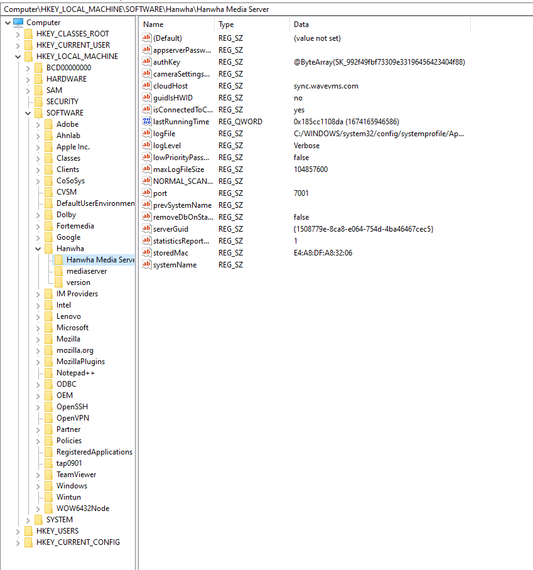Click the lastRunningTime QWORD binary icon
533x570 pixels.
[146, 121]
